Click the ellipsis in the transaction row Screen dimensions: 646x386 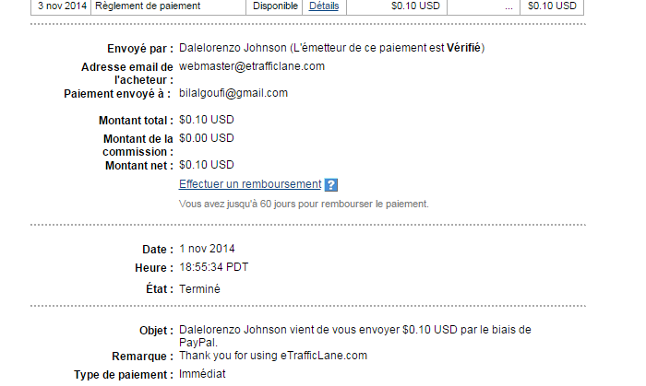(x=508, y=6)
